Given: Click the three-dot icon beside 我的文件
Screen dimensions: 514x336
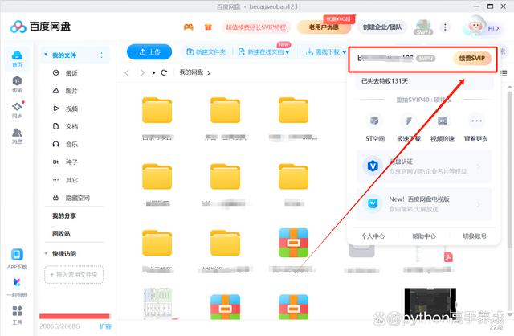Looking at the screenshot, I should click(x=102, y=55).
